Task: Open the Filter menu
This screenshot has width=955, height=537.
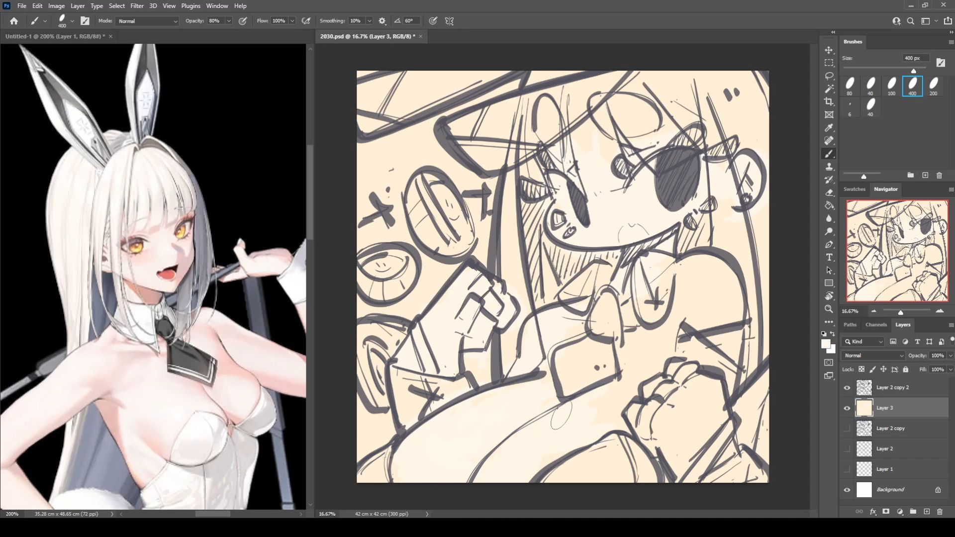Action: pos(137,6)
